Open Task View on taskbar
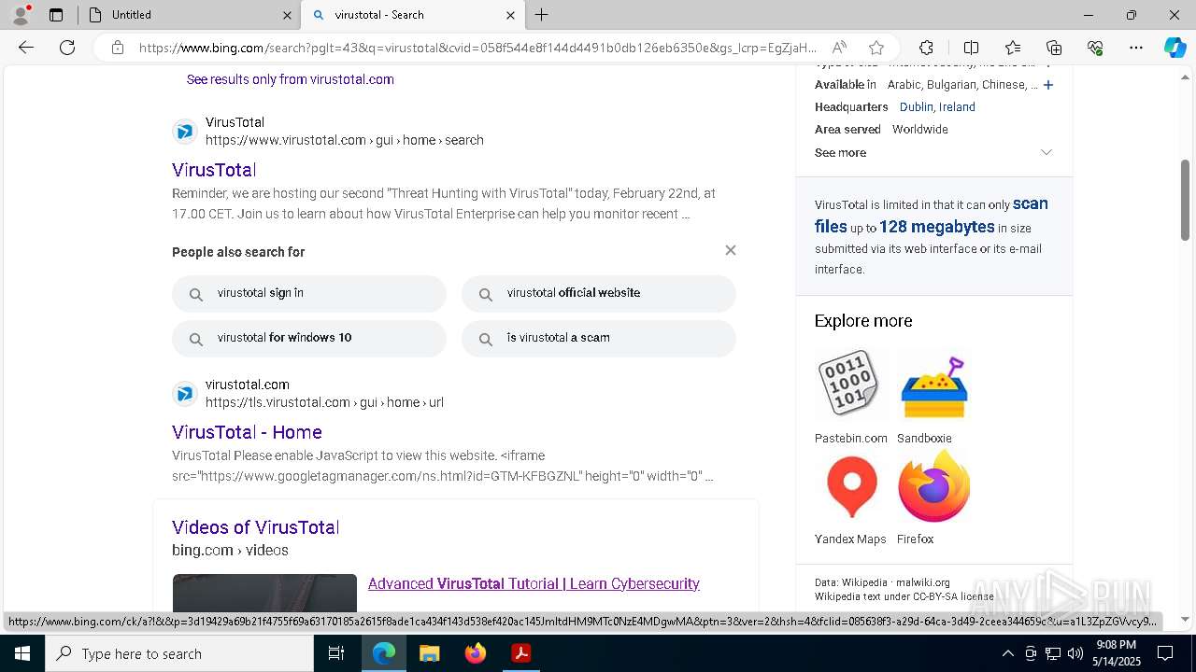This screenshot has width=1196, height=672. click(x=336, y=653)
